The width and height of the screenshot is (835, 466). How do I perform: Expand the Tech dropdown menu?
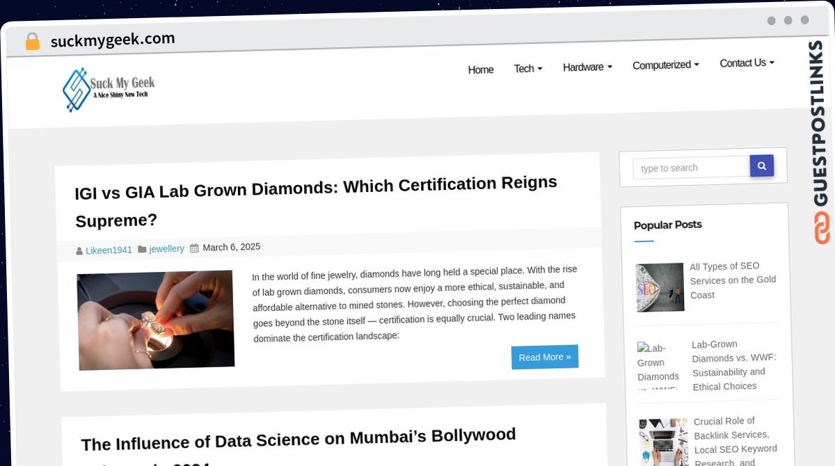pyautogui.click(x=528, y=68)
